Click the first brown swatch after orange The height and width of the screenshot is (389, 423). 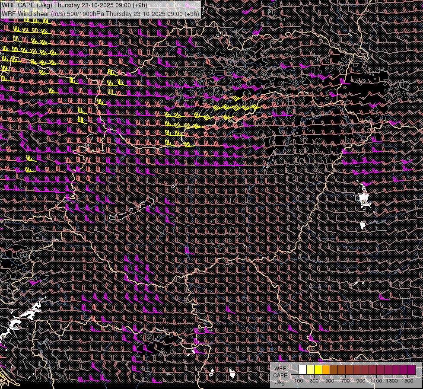click(x=334, y=370)
